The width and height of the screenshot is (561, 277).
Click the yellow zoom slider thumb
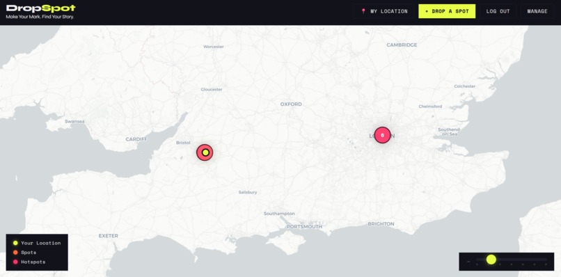(491, 260)
